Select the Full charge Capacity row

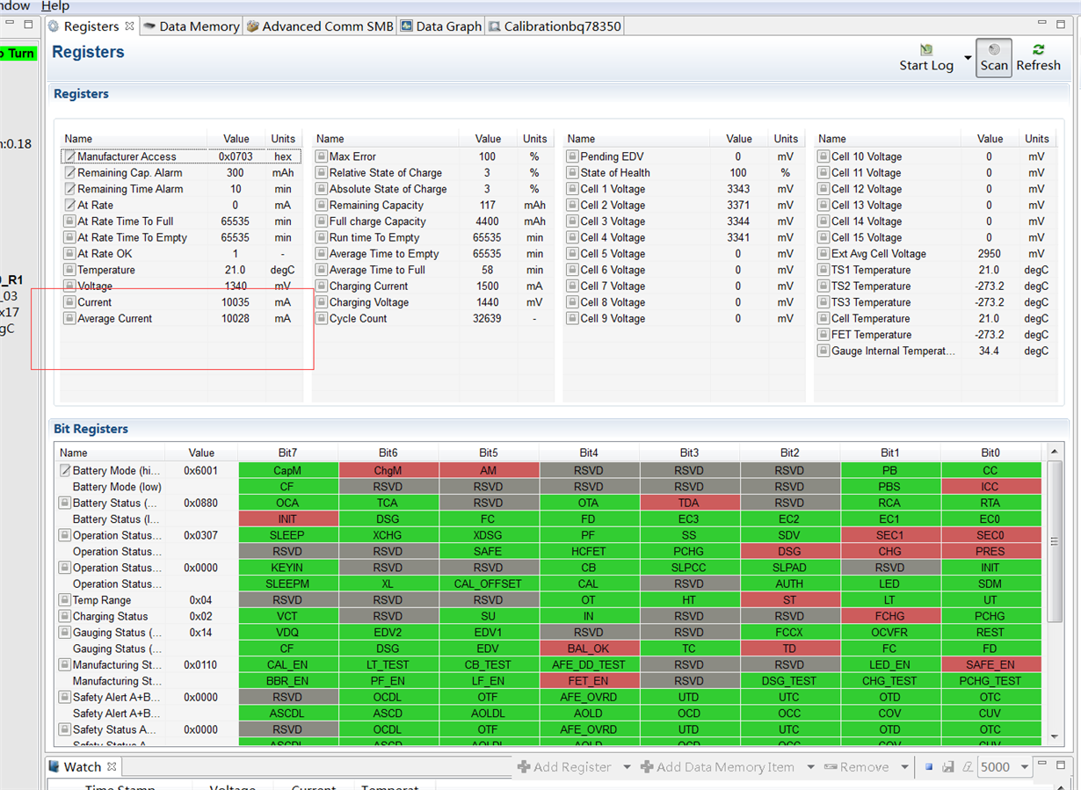pyautogui.click(x=432, y=221)
